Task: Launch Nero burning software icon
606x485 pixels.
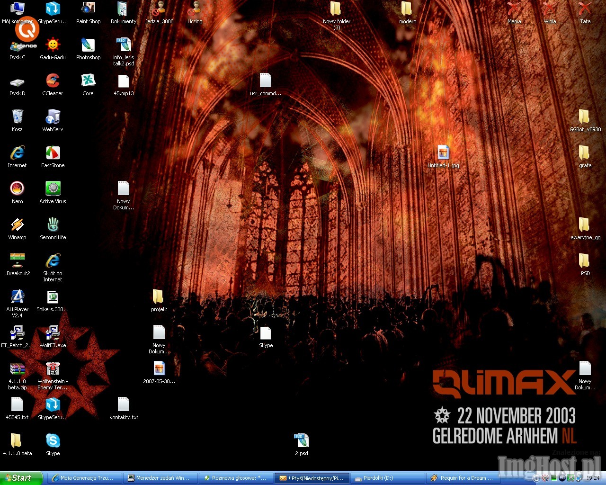Action: [x=17, y=193]
